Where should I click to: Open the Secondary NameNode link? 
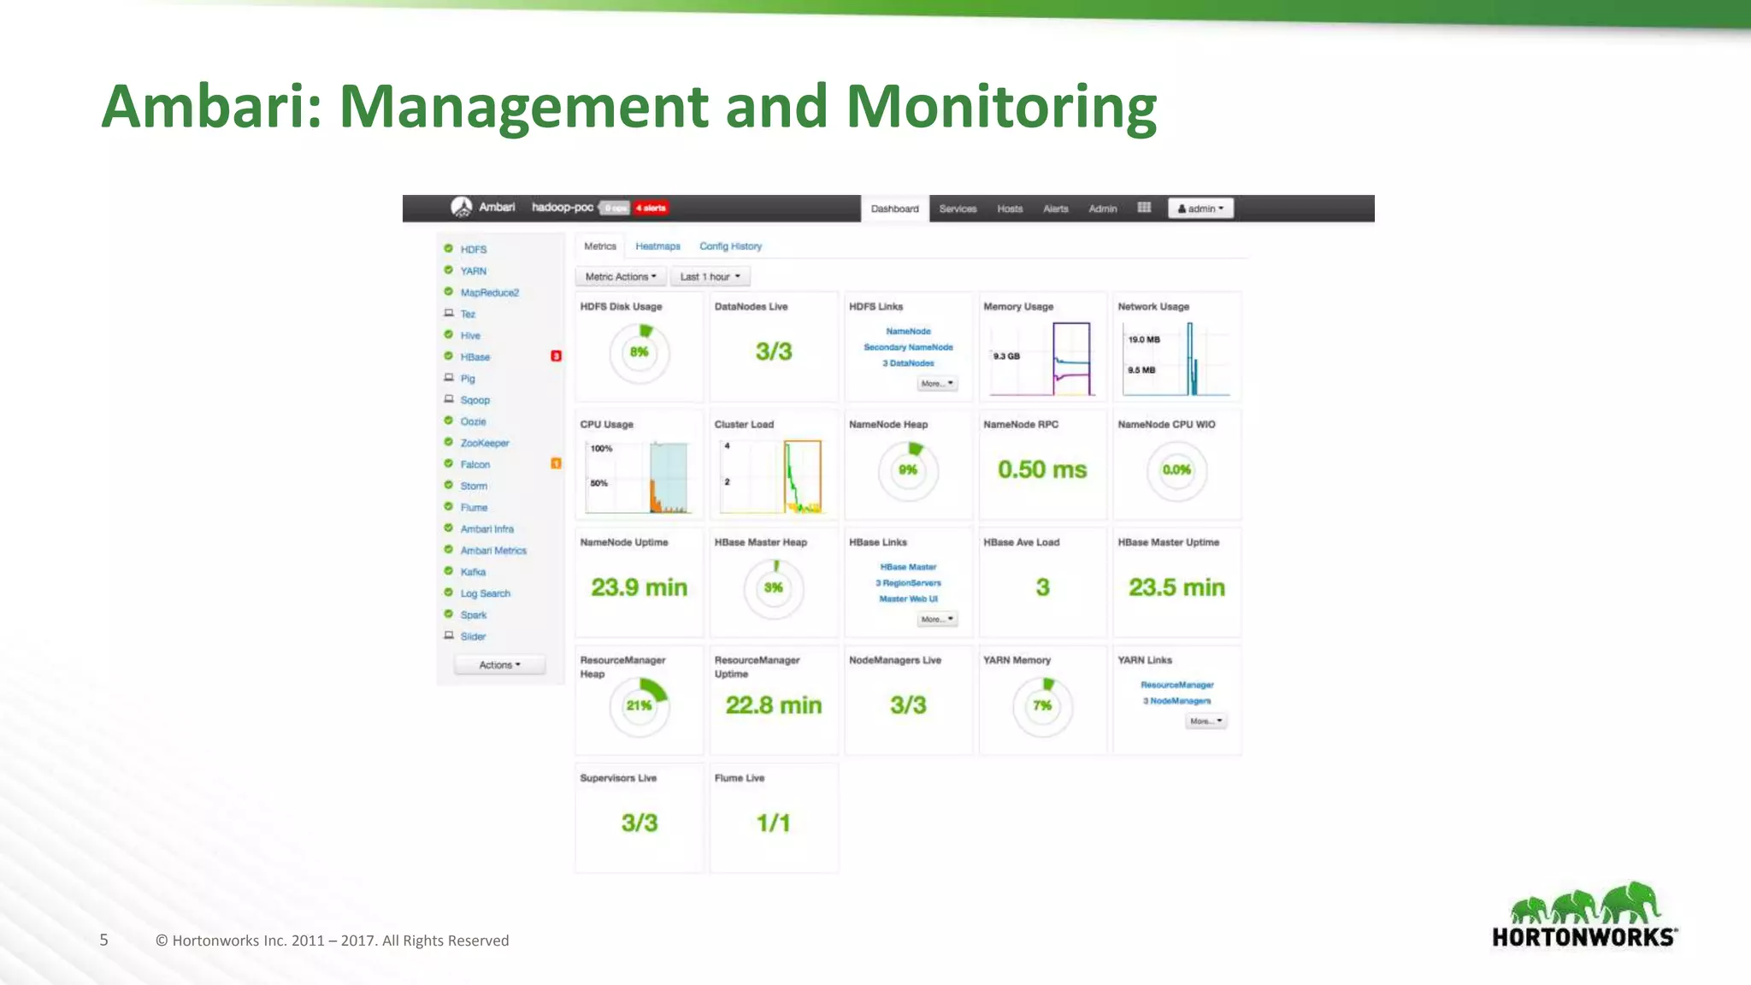[908, 347]
